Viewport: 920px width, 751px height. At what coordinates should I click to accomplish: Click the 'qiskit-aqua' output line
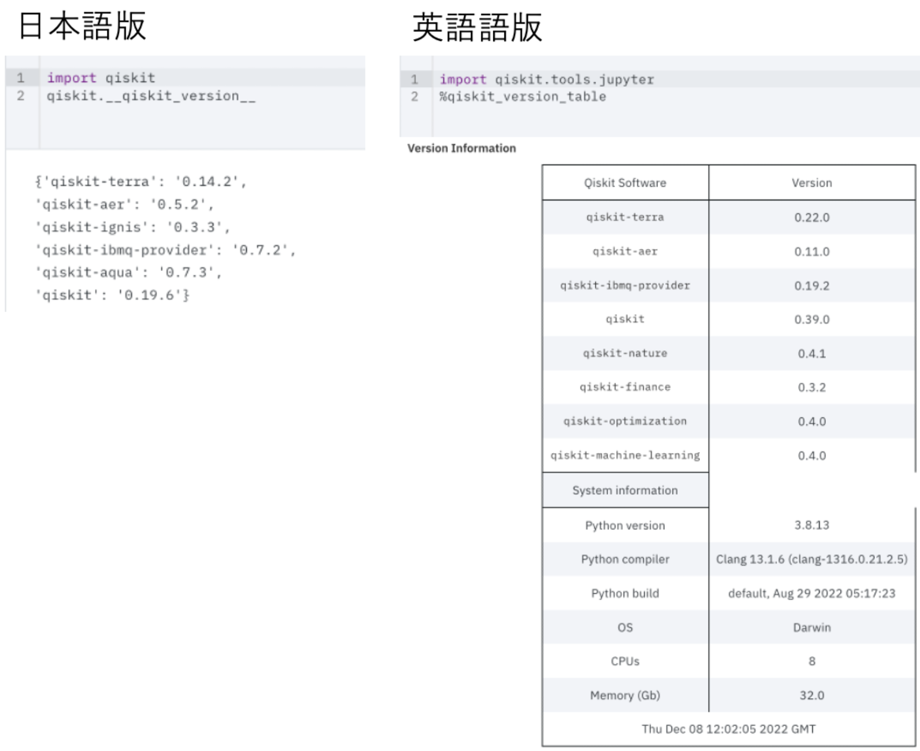pos(128,272)
